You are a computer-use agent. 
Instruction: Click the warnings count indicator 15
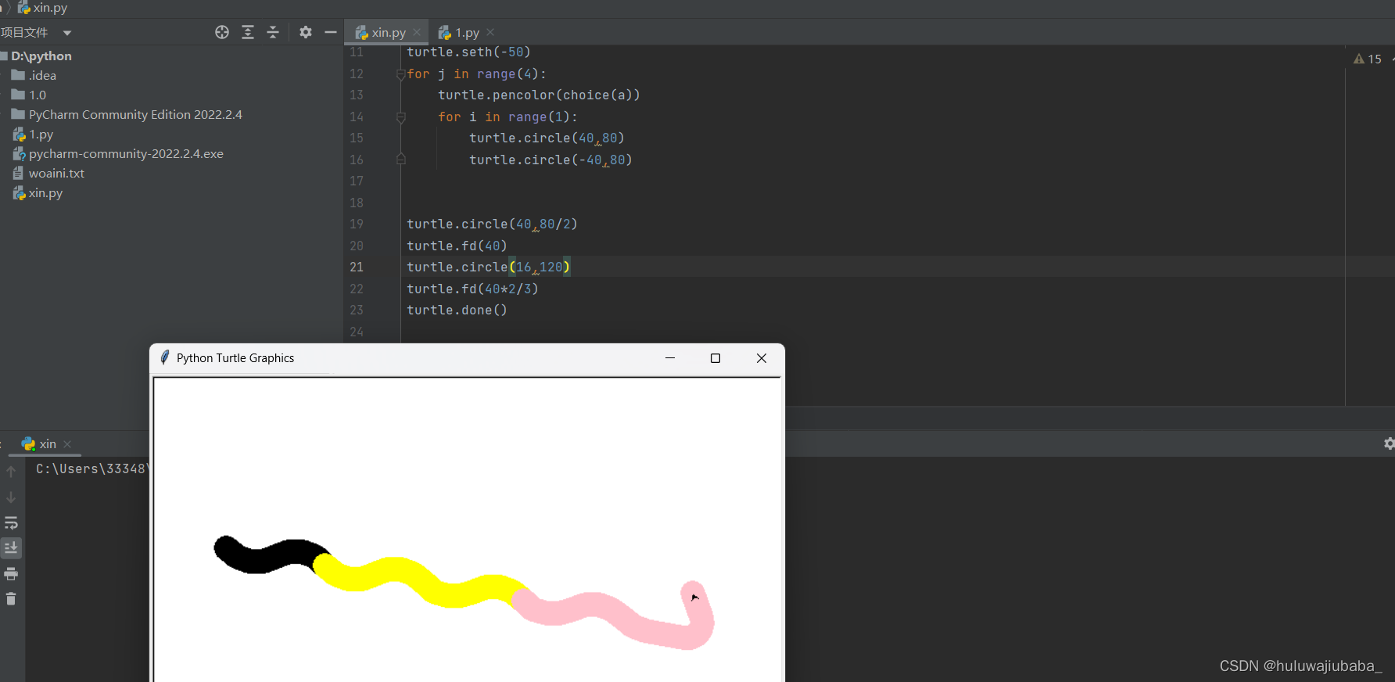[1368, 59]
